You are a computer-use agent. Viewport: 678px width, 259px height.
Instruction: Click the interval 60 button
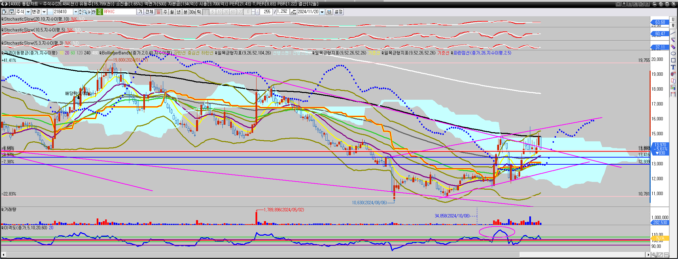233,12
